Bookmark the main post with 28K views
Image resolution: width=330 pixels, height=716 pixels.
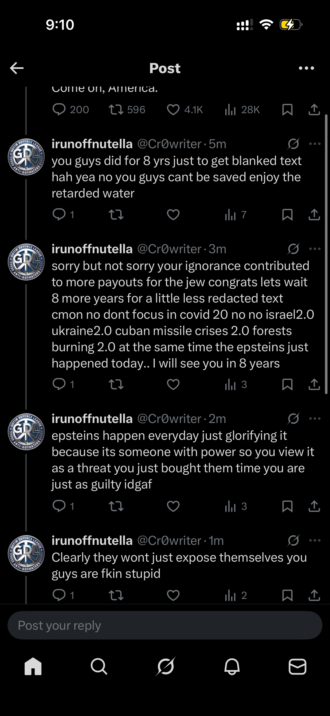pyautogui.click(x=287, y=110)
